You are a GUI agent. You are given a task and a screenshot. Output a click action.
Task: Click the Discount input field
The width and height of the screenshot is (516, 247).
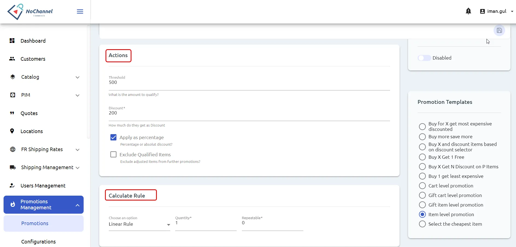click(x=249, y=113)
